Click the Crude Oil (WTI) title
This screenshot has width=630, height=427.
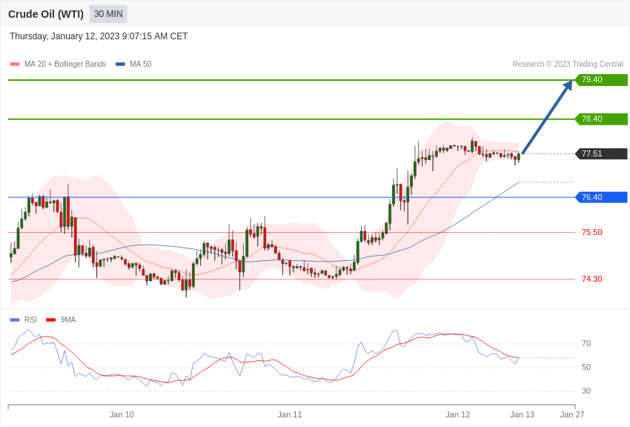pyautogui.click(x=46, y=14)
